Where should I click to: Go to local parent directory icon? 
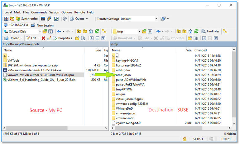pyautogui.click(x=79, y=32)
